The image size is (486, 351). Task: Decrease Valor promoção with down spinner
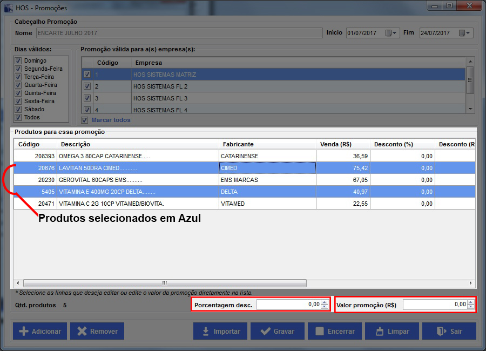coord(471,307)
